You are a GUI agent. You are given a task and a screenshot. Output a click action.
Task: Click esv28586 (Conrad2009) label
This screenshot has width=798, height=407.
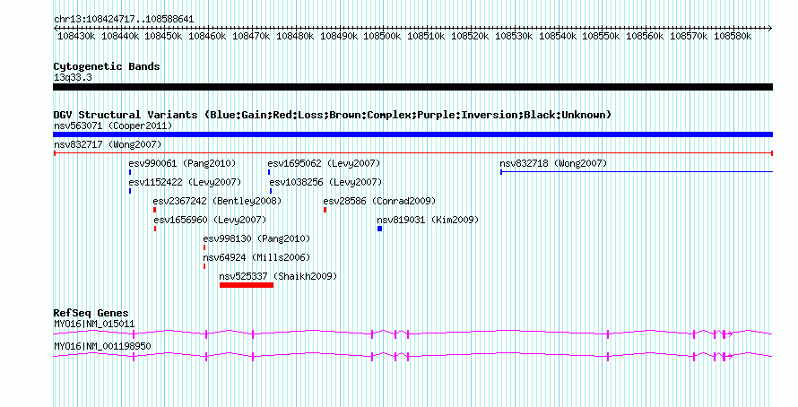click(379, 201)
